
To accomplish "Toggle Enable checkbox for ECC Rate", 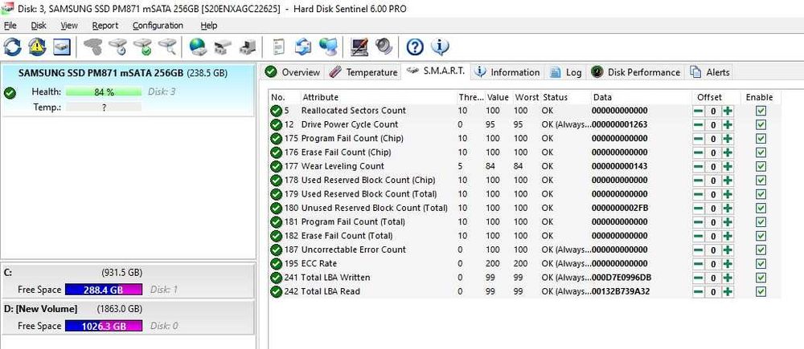I will pyautogui.click(x=761, y=263).
